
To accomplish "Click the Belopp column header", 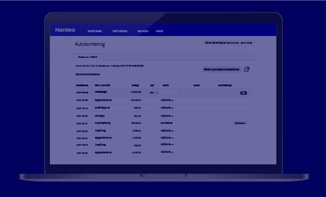I will 135,85.
